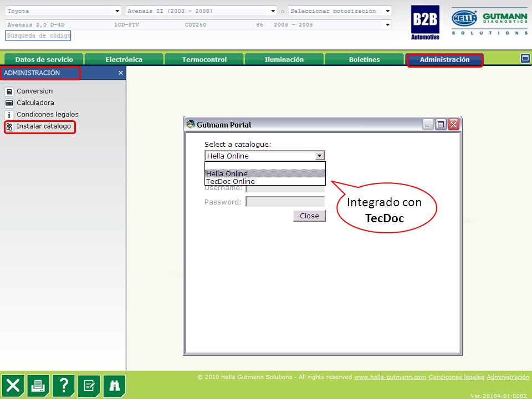Open the Boletines tab
Image resolution: width=532 pixels, height=399 pixels.
pos(364,59)
